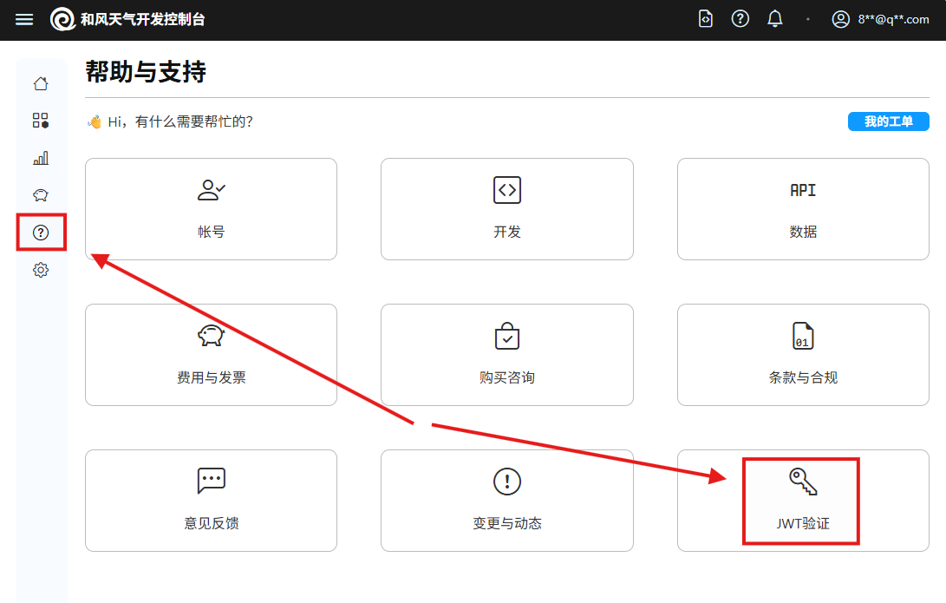
Task: Open settings gear icon in sidebar
Action: pyautogui.click(x=41, y=270)
